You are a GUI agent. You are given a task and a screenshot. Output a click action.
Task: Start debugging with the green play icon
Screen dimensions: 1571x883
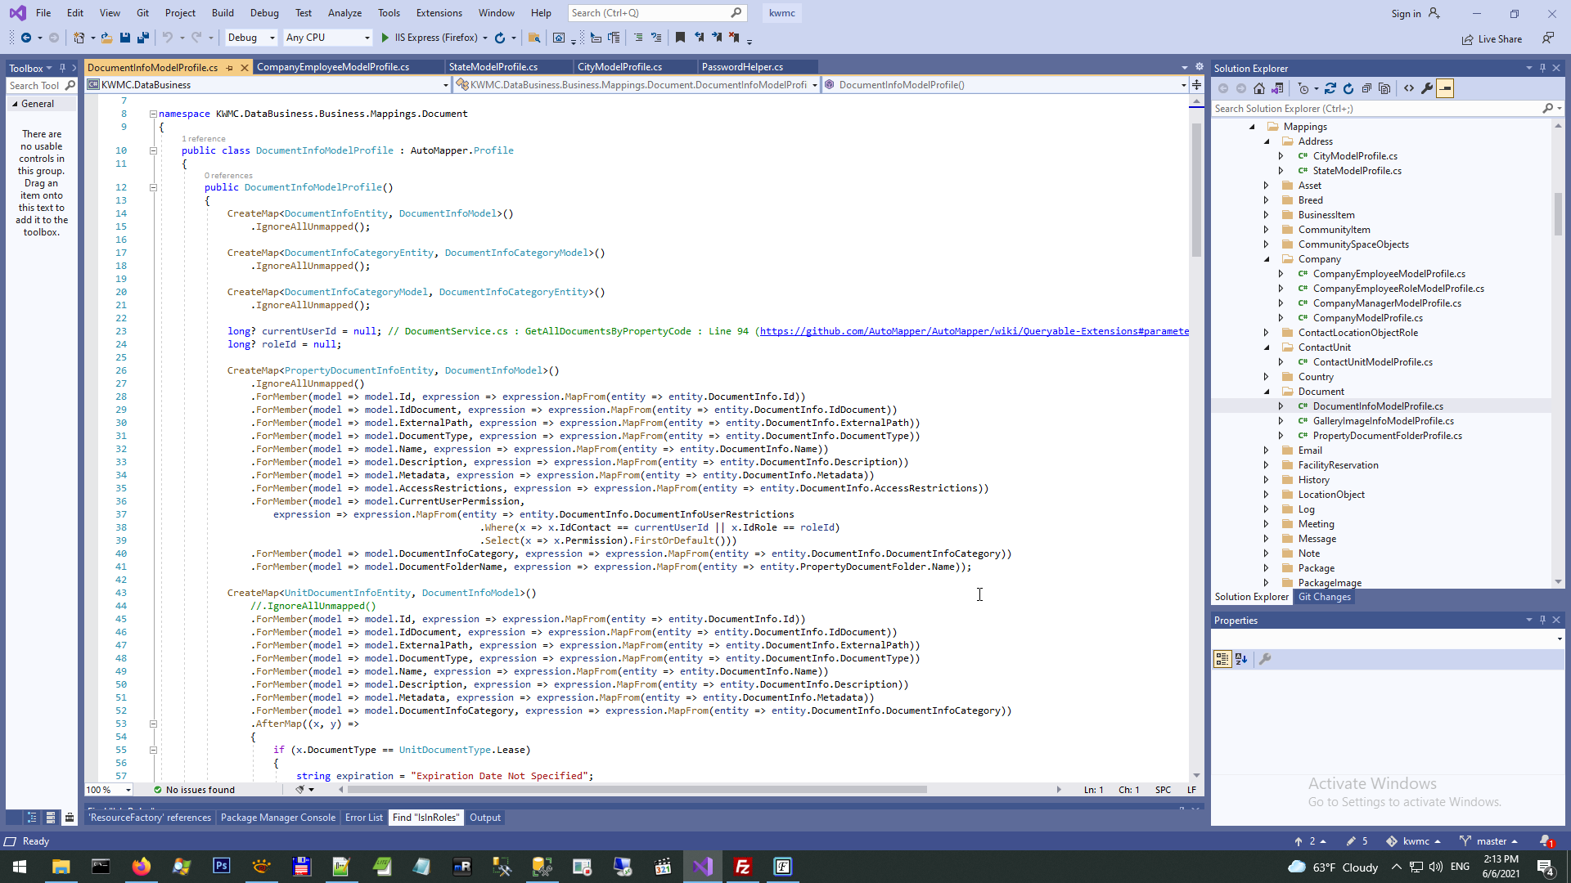coord(385,38)
